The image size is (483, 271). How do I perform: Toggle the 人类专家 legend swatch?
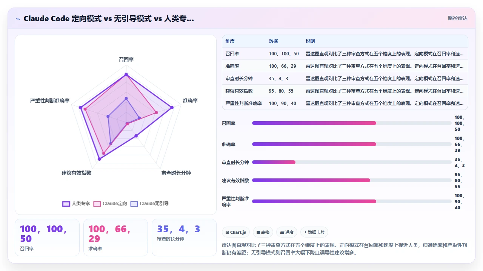pos(66,204)
